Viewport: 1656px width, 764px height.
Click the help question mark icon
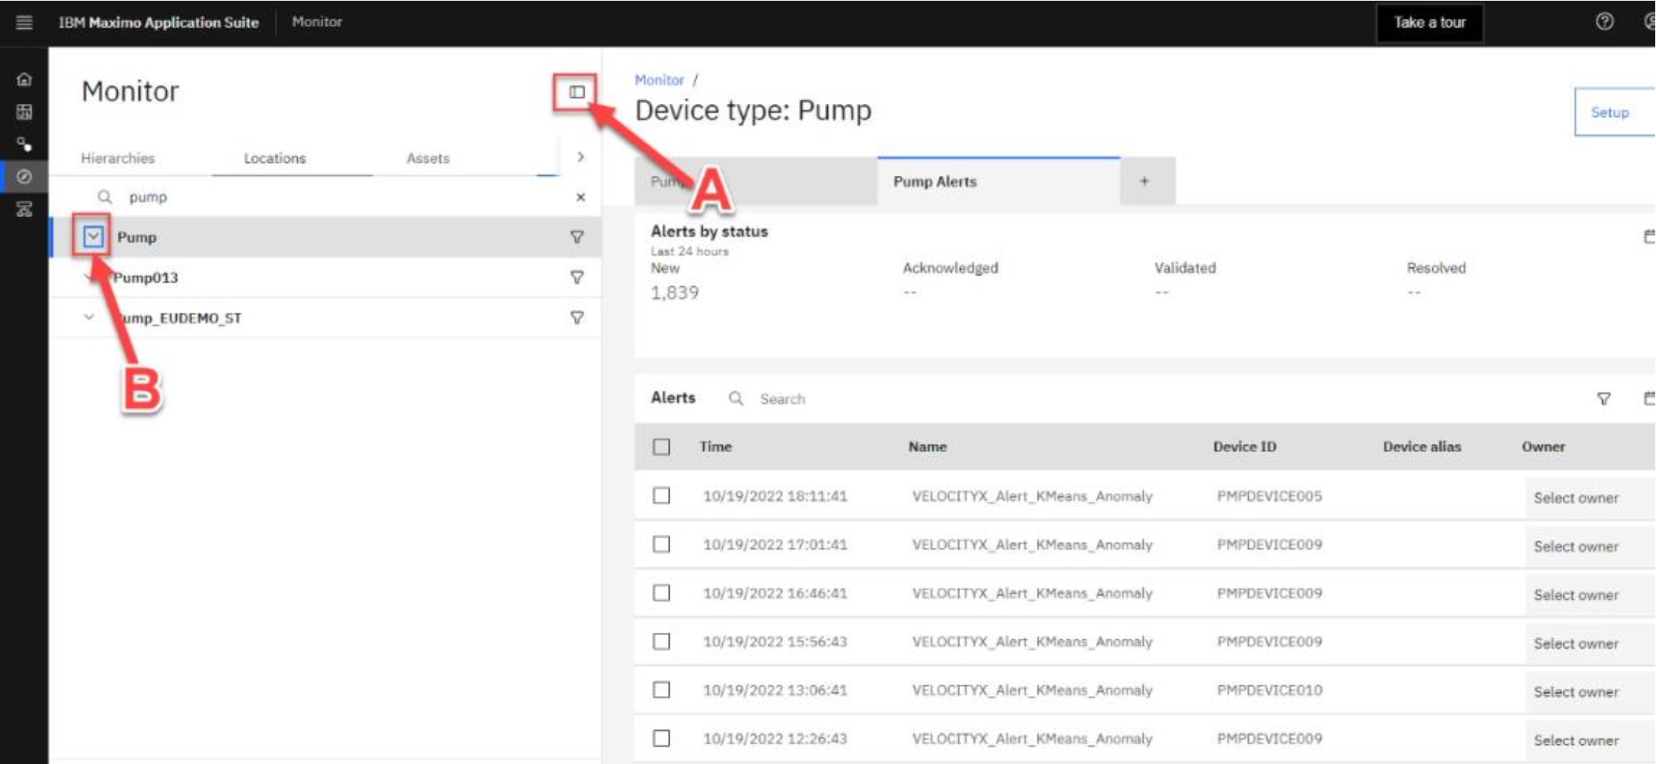click(x=1604, y=22)
